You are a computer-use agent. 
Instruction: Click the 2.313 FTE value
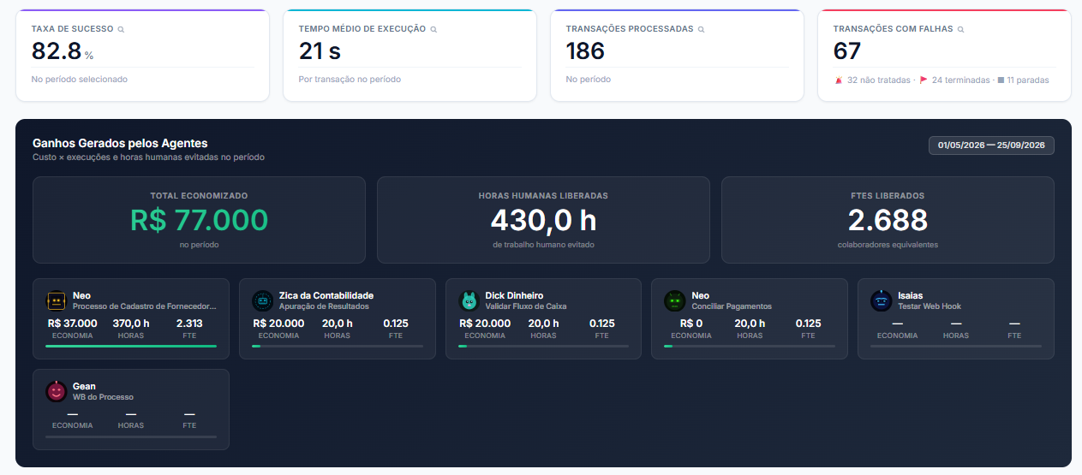(189, 324)
